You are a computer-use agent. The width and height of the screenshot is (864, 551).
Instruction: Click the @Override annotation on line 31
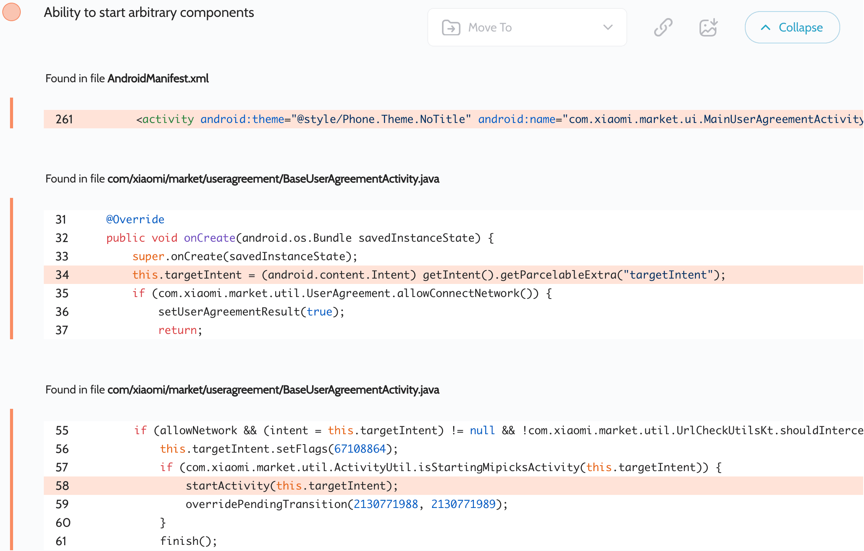tap(135, 219)
